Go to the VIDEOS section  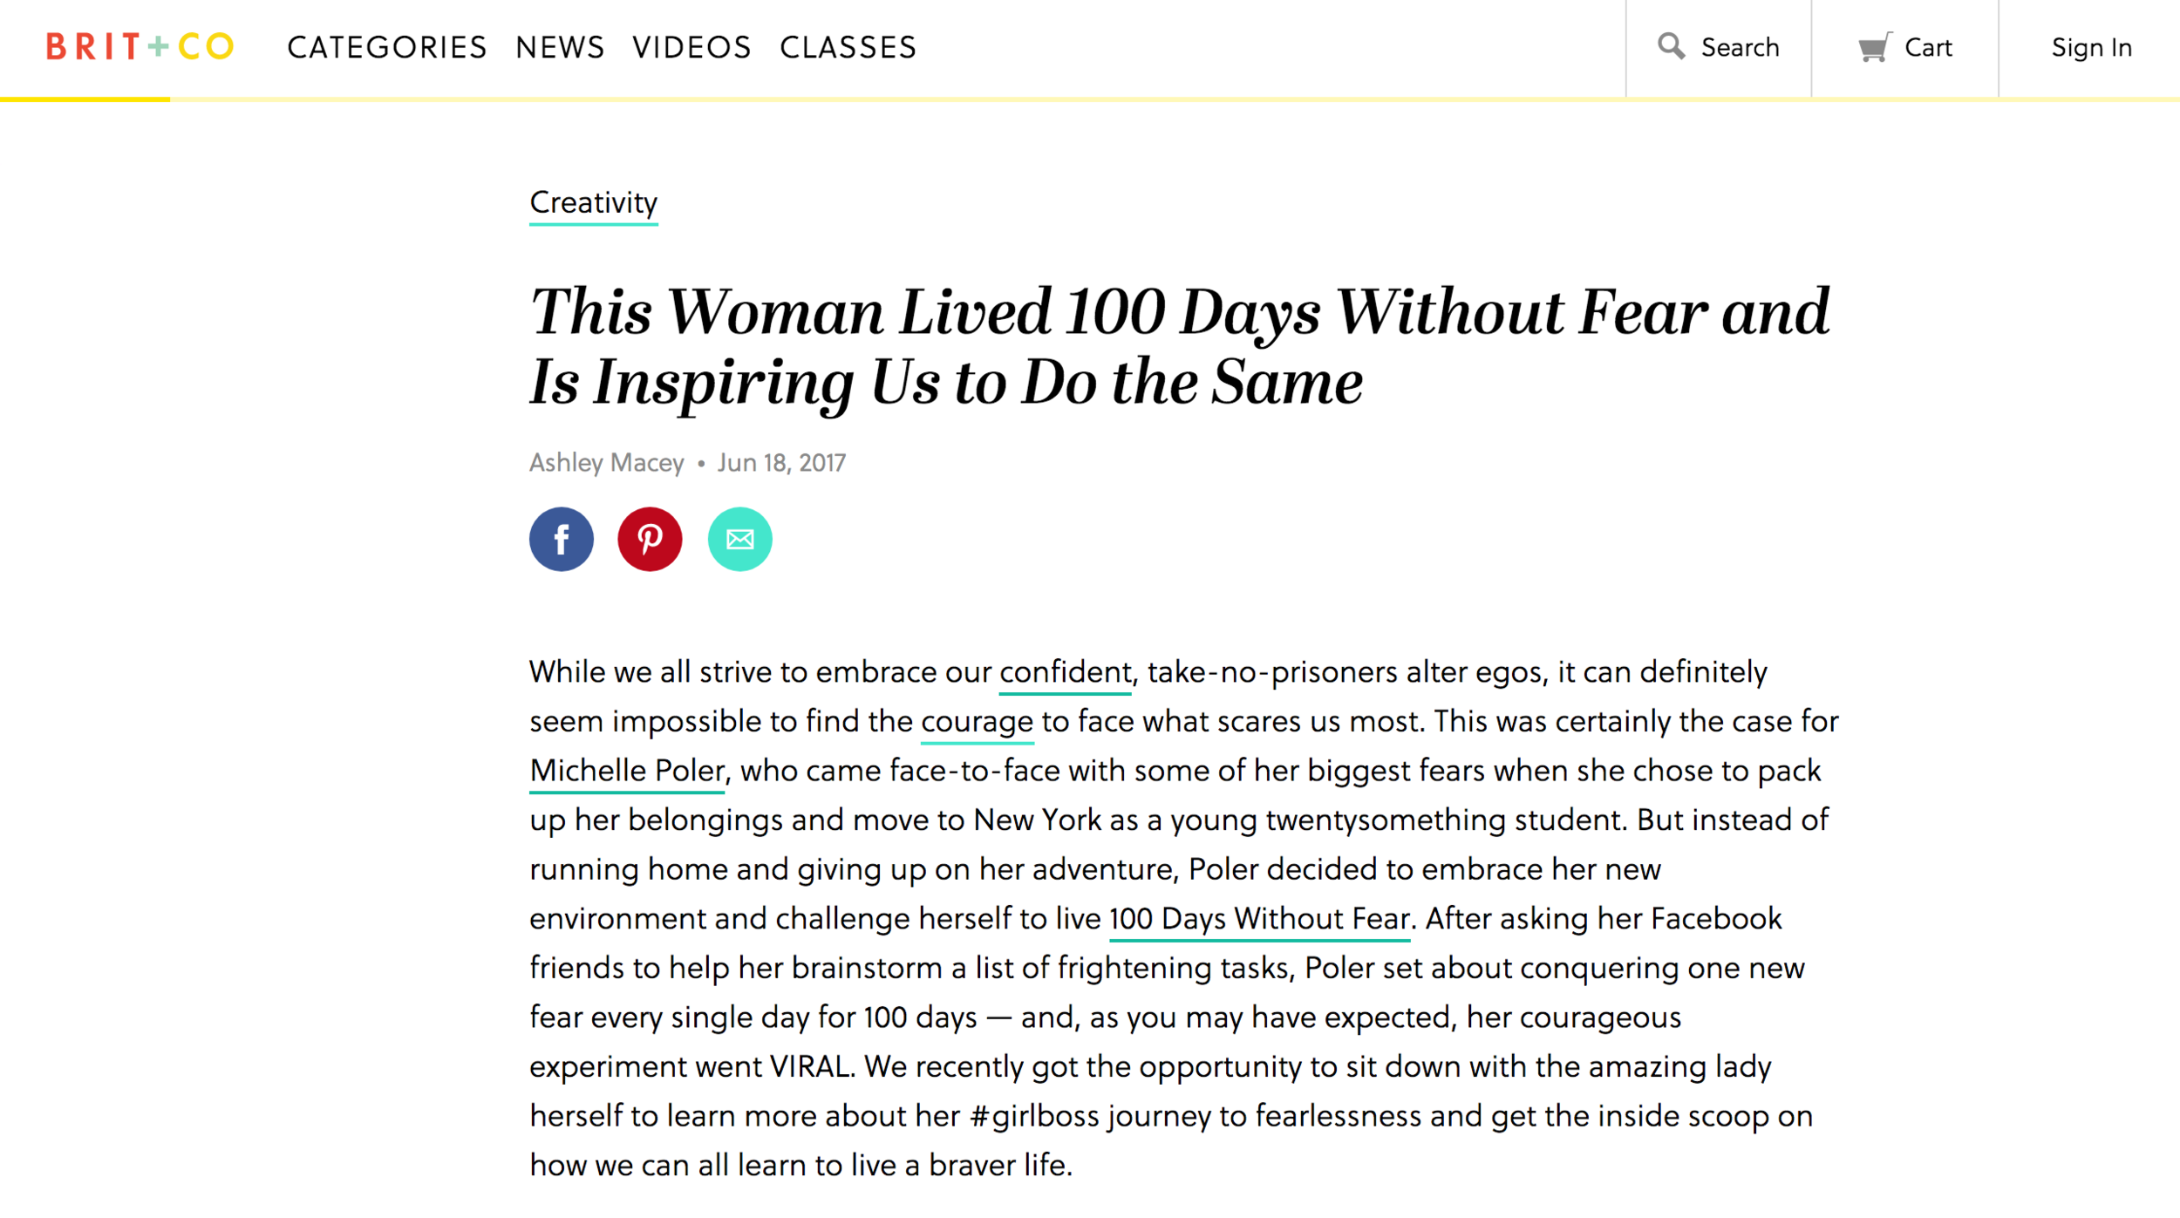[691, 47]
